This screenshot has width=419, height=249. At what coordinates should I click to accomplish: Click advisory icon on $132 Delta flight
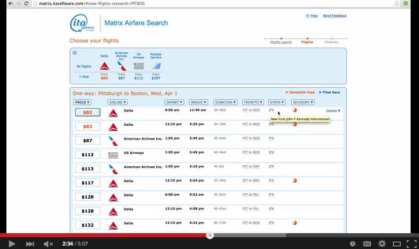click(x=295, y=223)
